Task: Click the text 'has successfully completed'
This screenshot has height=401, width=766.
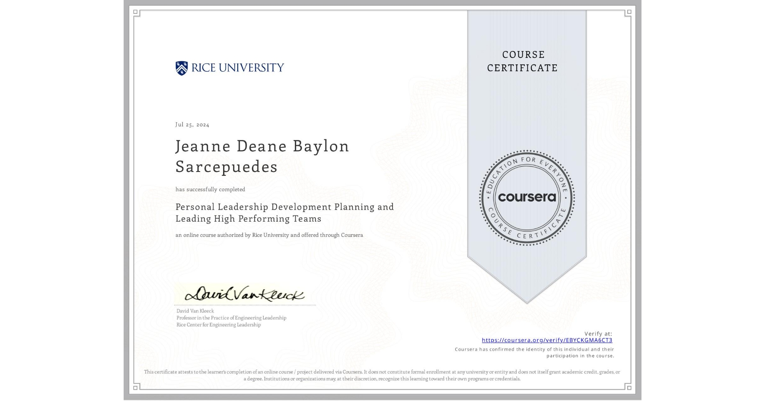Action: click(x=210, y=189)
